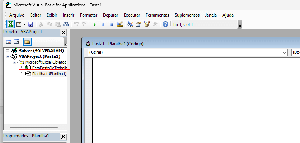Image resolution: width=300 pixels, height=143 pixels.
Task: Open the Toolbox hammer-wrench icon
Action: click(155, 24)
